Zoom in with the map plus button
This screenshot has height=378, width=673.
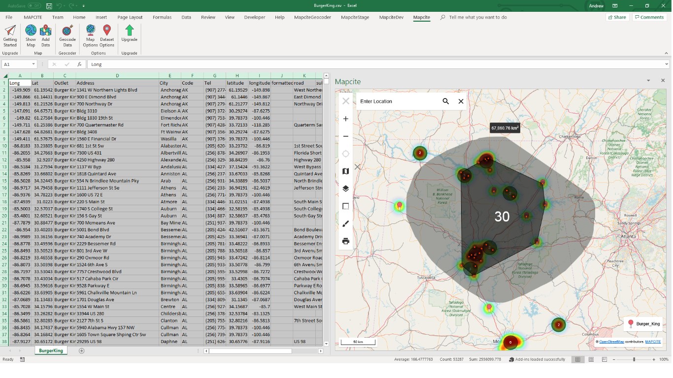point(345,119)
